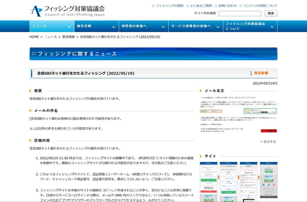Click the 詳細内容 section heading
The width and height of the screenshot is (307, 202).
[42, 141]
